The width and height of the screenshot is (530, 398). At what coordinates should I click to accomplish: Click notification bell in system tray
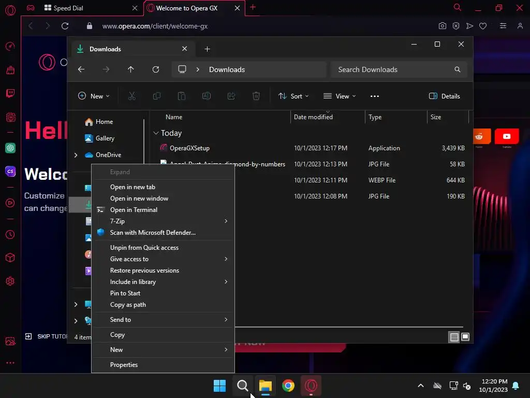(x=516, y=386)
